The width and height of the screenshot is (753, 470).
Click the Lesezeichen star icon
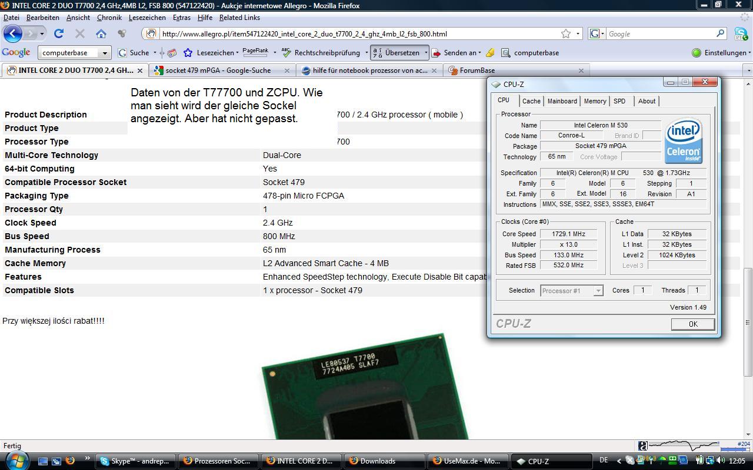click(x=188, y=52)
